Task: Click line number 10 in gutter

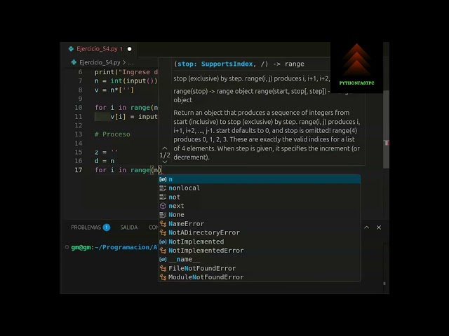Action: [x=79, y=107]
